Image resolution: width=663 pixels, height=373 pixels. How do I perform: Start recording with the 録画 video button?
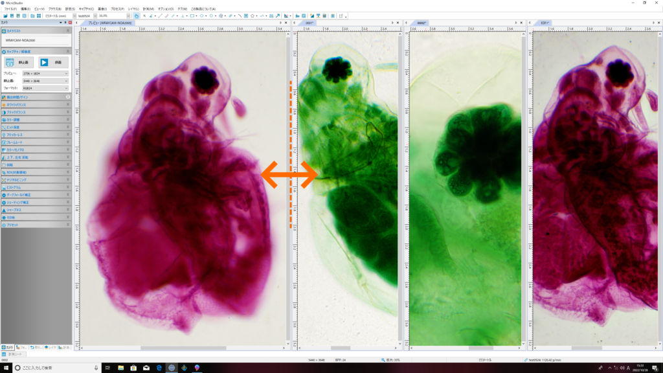click(53, 62)
